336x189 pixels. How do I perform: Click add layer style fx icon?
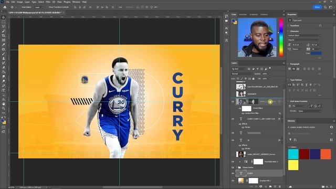(256, 187)
